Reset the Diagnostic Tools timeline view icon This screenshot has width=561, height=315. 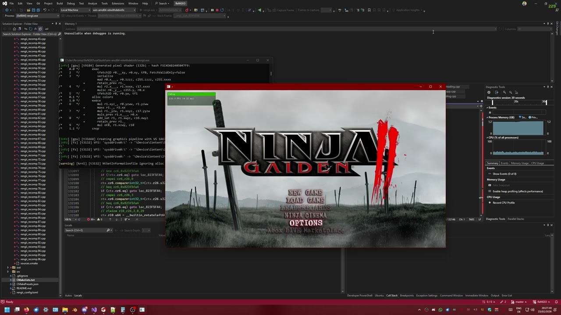click(x=517, y=92)
